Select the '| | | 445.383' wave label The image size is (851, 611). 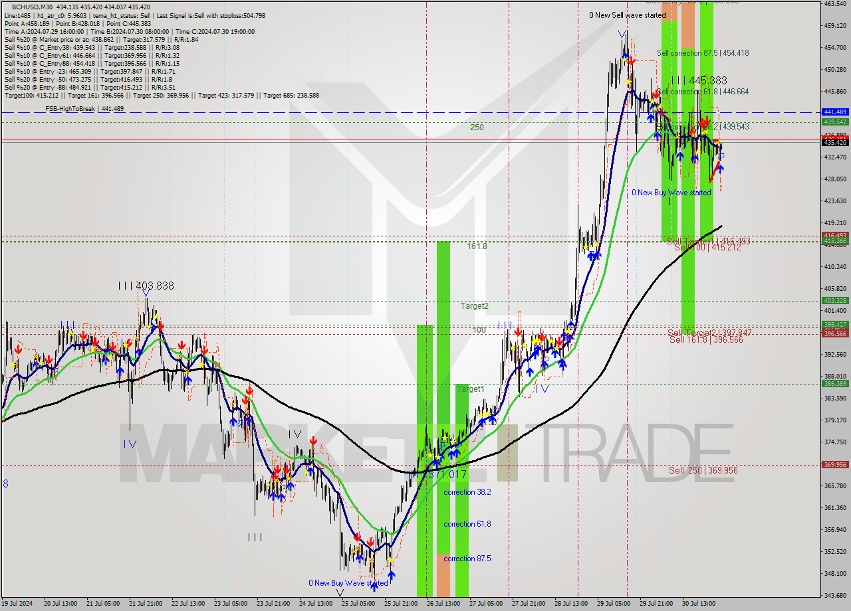click(x=698, y=80)
